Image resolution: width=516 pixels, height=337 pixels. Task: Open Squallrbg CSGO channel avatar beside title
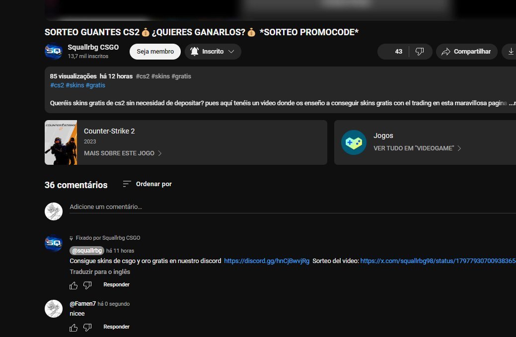point(54,51)
